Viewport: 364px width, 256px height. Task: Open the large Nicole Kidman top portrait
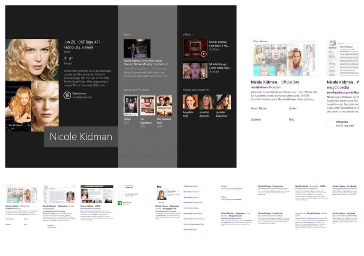click(x=32, y=60)
